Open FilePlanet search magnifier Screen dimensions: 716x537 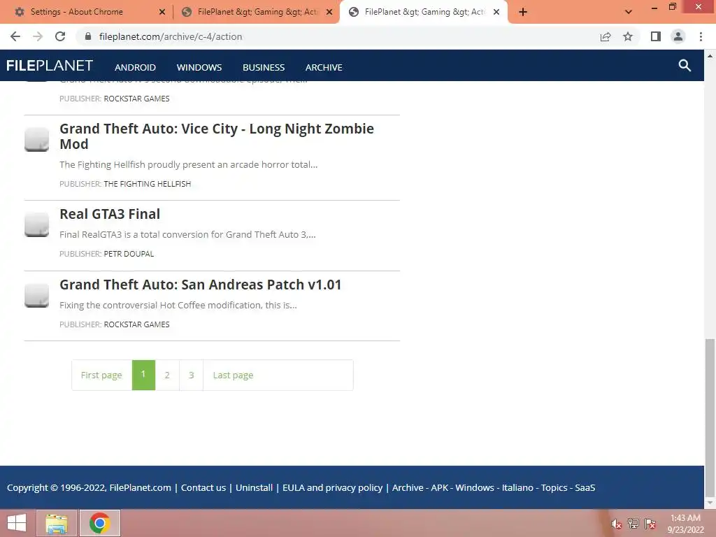coord(685,65)
